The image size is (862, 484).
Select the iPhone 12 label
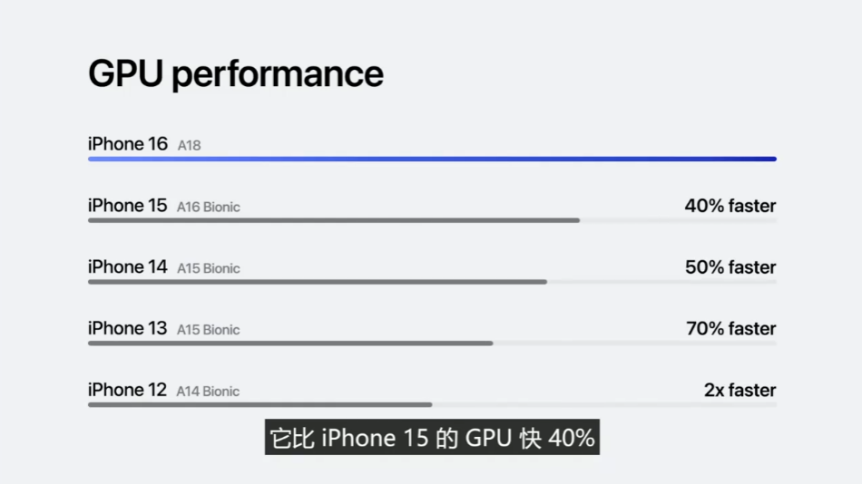pos(128,391)
